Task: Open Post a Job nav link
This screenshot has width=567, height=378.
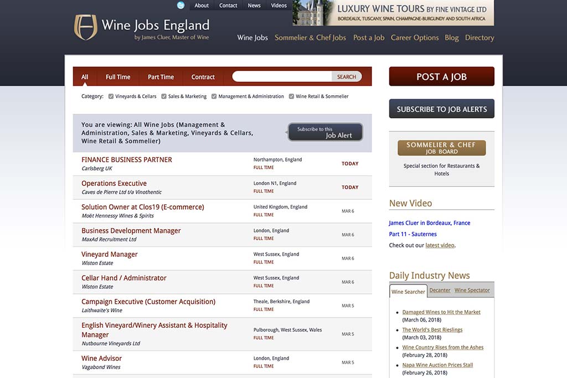Action: click(x=368, y=38)
